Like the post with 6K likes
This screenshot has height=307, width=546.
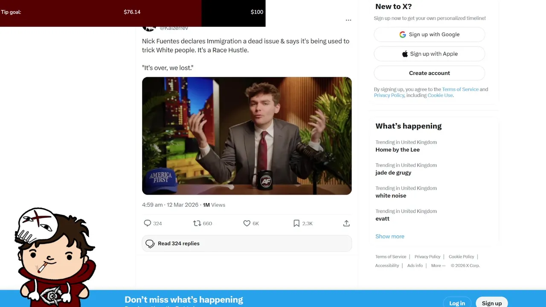(247, 223)
